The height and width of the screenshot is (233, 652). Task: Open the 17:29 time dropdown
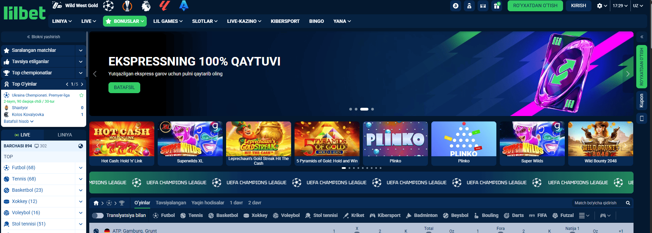[x=620, y=6]
